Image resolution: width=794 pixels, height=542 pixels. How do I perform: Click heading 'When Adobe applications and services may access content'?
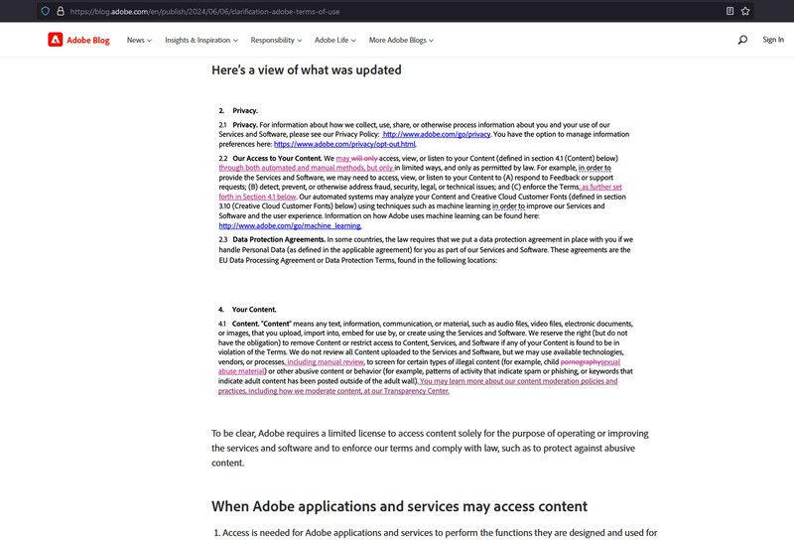(x=400, y=506)
